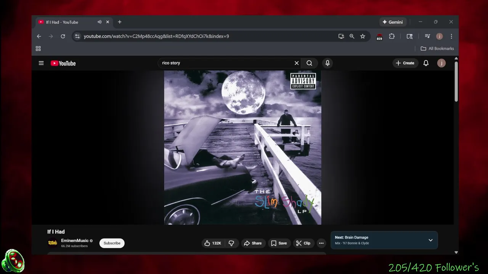This screenshot has height=274, width=488.
Task: Open the Create menu
Action: [405, 63]
